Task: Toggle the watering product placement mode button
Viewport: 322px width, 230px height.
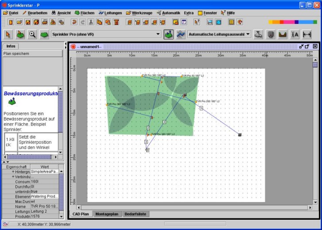Action: pyautogui.click(x=168, y=34)
